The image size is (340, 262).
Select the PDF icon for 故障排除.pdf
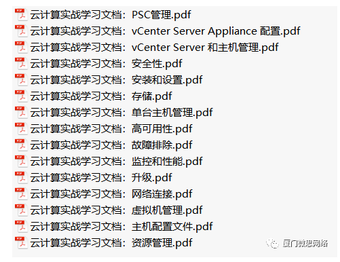pos(21,145)
